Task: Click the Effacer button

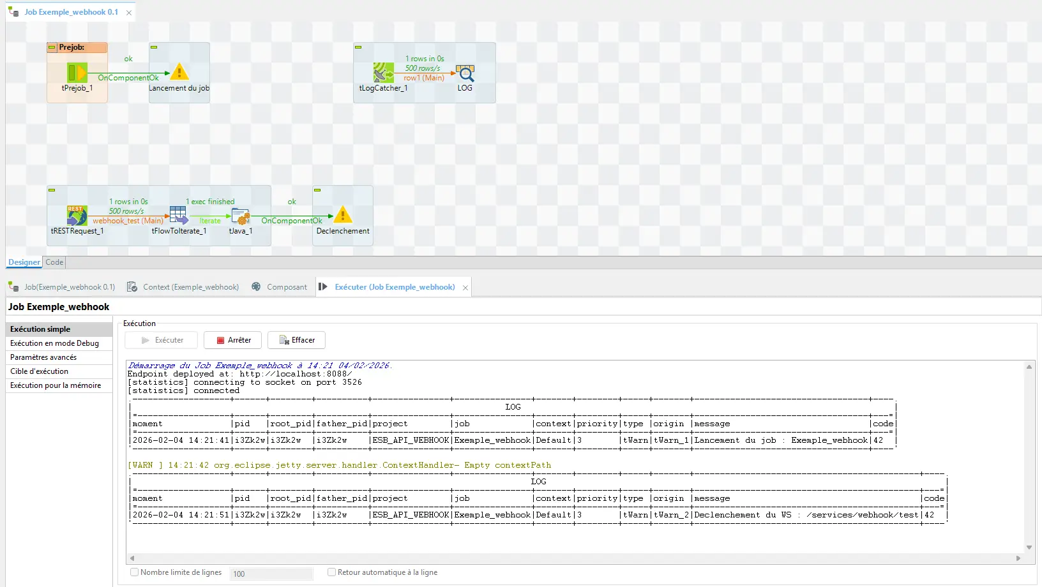Action: 296,340
